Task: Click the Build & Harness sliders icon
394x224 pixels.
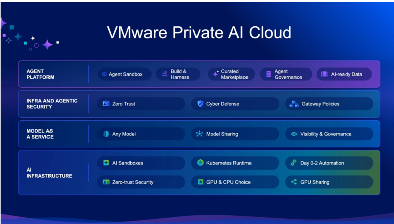Action: pyautogui.click(x=165, y=74)
